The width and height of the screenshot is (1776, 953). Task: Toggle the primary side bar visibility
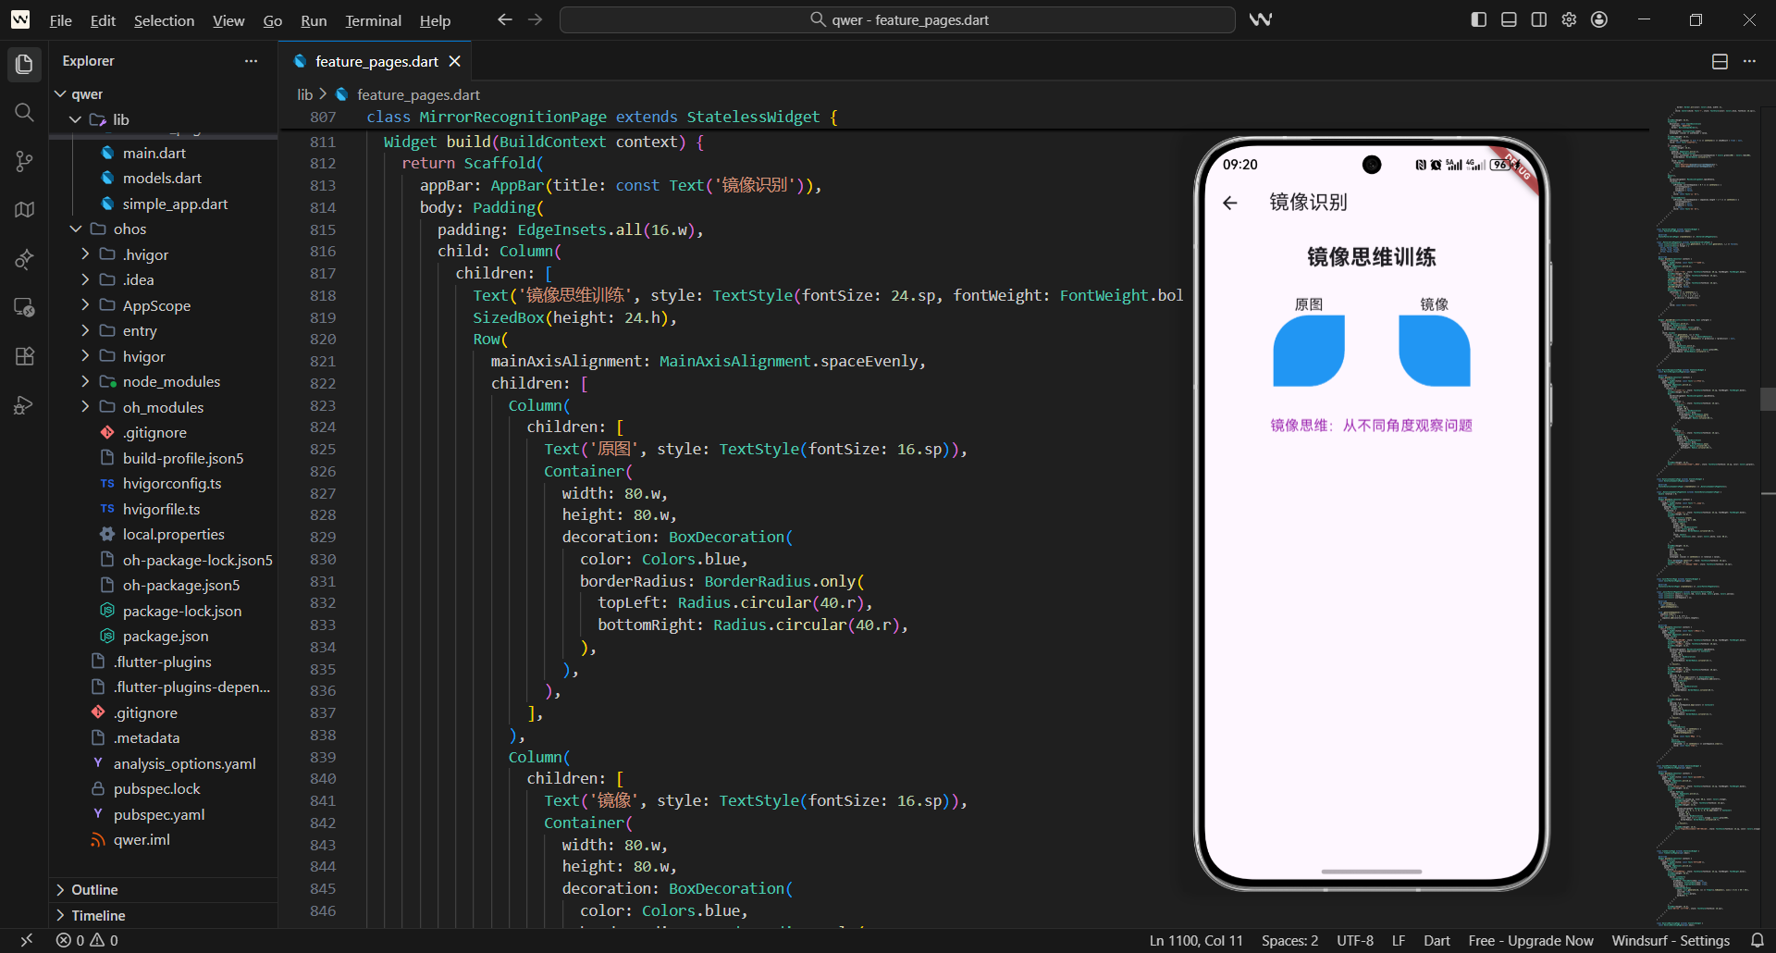[1478, 19]
